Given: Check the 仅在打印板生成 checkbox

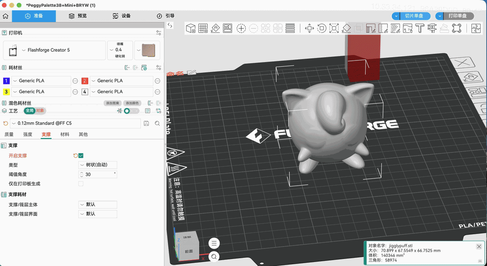Looking at the screenshot, I should point(81,184).
